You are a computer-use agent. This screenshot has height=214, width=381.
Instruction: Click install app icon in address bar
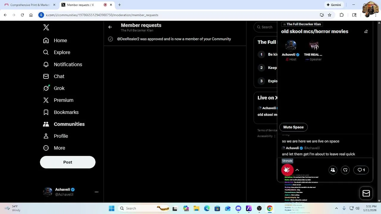click(x=322, y=15)
